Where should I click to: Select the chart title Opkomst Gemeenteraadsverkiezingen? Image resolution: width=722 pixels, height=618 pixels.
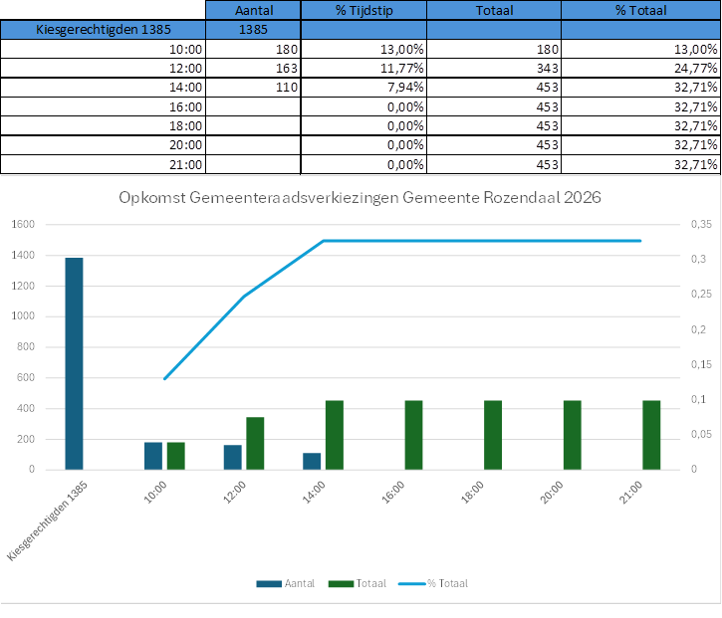coord(360,197)
